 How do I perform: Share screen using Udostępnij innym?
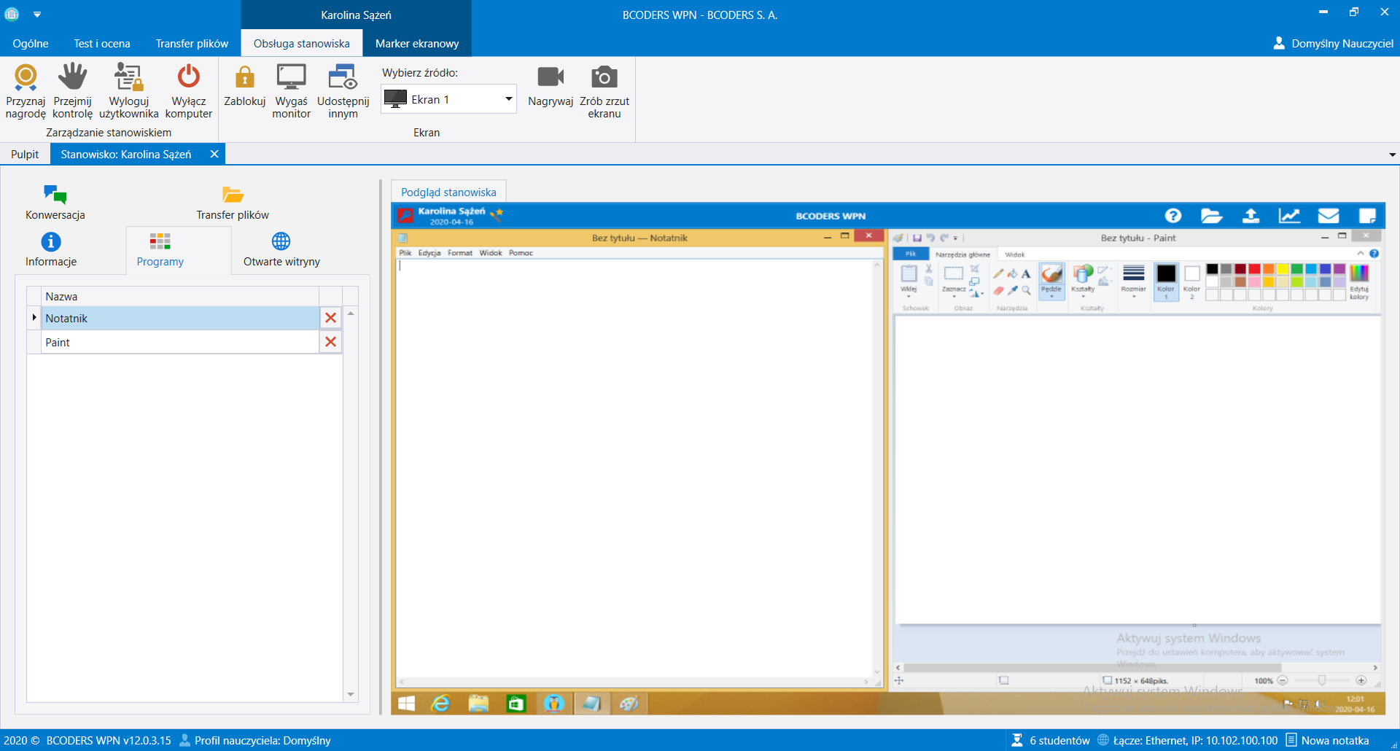tap(343, 91)
